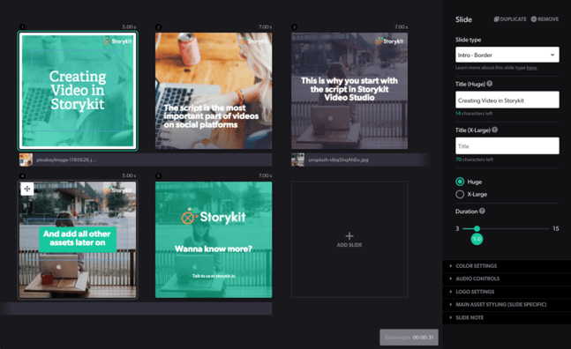The height and width of the screenshot is (349, 571).
Task: Select the 'Wanna know more?' slide thumbnail
Action: click(x=214, y=240)
